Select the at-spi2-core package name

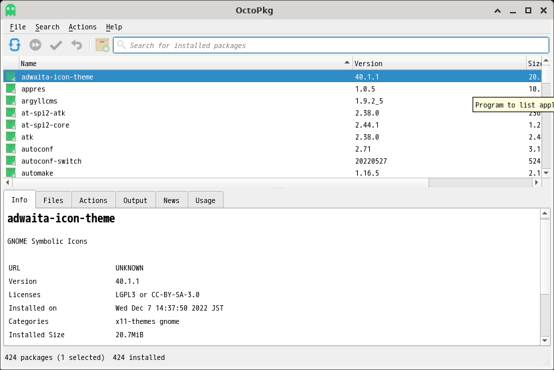pyautogui.click(x=45, y=125)
